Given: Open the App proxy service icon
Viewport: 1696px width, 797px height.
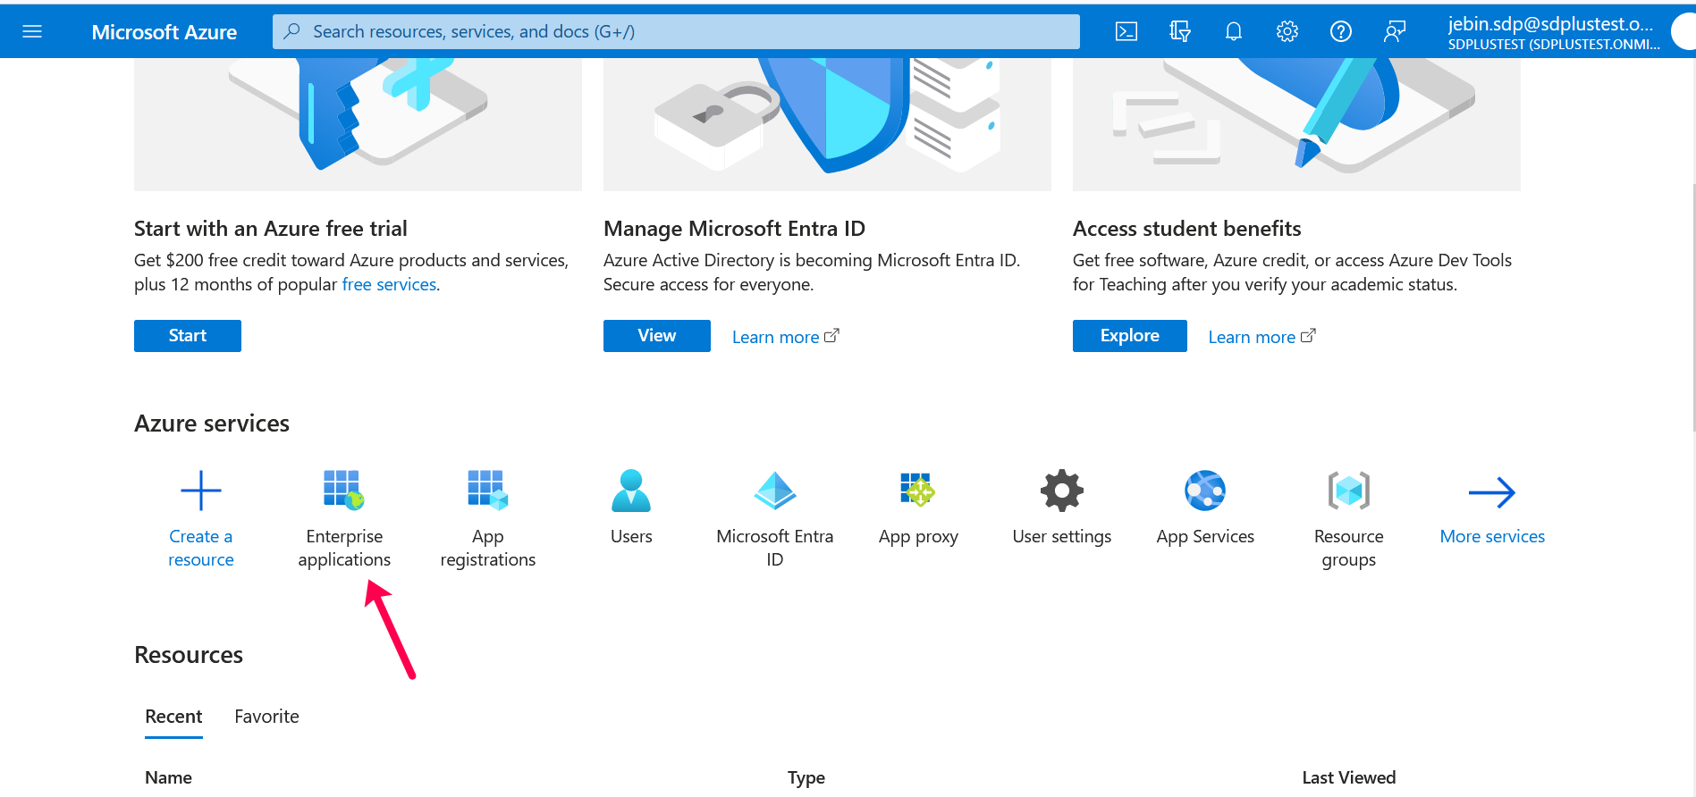Looking at the screenshot, I should pos(918,491).
